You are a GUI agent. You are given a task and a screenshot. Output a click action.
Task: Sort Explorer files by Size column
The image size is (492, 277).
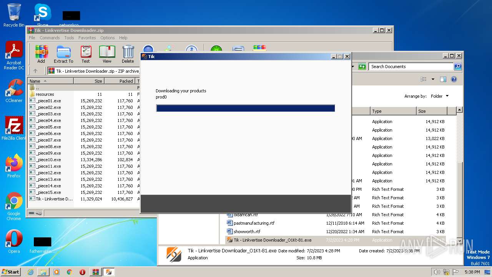[x=432, y=111]
